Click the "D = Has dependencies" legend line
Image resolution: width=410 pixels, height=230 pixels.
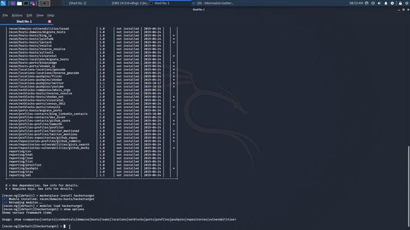(x=42, y=185)
